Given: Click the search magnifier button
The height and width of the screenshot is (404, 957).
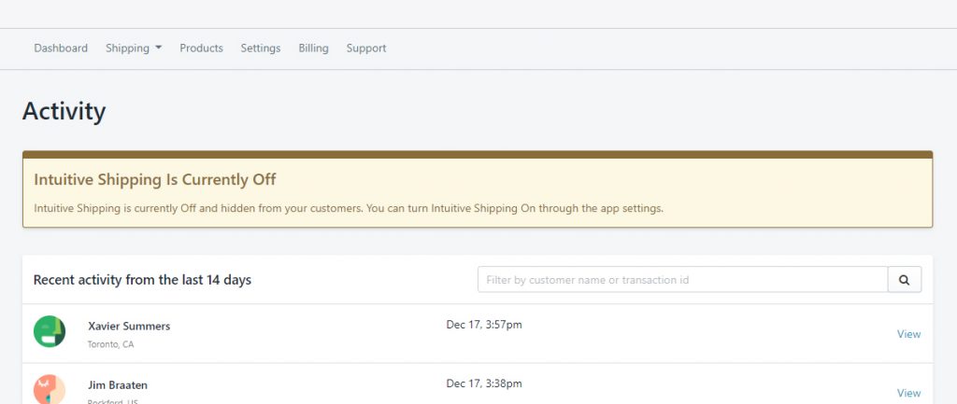Looking at the screenshot, I should tap(905, 280).
